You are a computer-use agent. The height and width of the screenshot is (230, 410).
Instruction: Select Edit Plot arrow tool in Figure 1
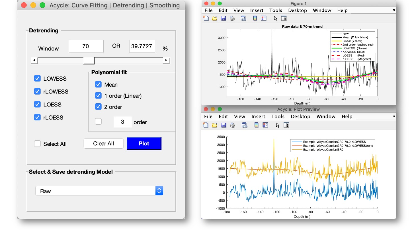(x=275, y=18)
